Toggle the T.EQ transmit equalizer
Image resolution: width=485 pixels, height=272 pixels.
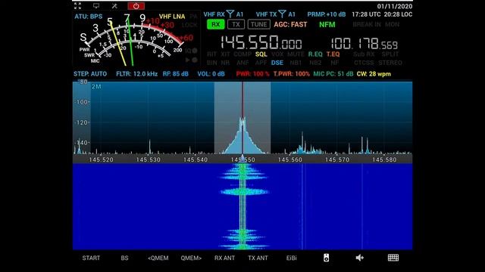pos(333,54)
